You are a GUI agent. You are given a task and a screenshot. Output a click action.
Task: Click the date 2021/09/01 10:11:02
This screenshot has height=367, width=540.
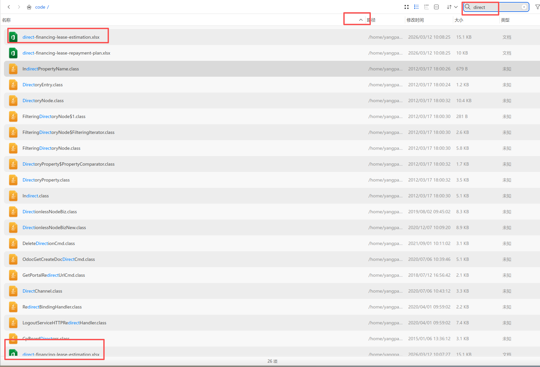pyautogui.click(x=429, y=243)
